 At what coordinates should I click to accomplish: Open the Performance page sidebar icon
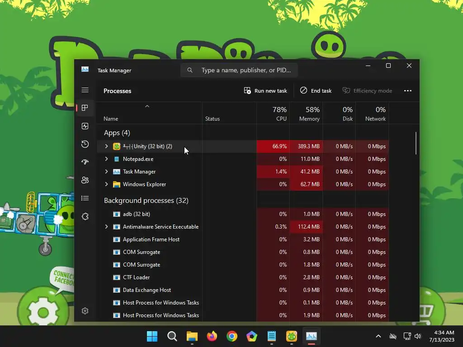click(85, 127)
